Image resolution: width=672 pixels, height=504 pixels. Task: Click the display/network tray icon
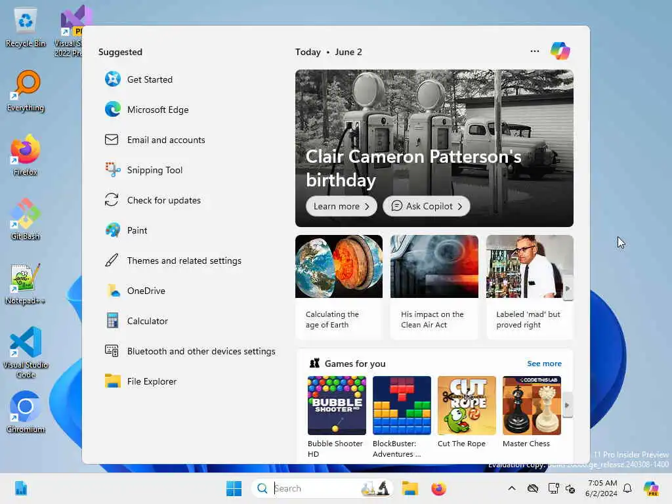click(x=553, y=488)
